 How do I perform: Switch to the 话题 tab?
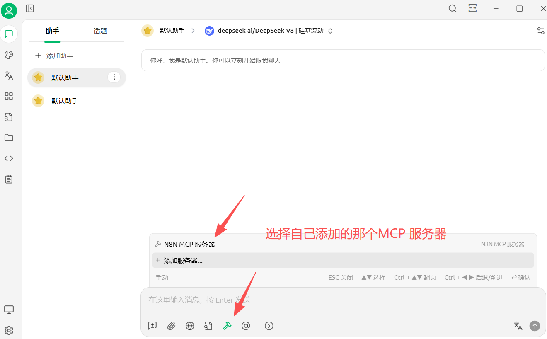point(100,31)
